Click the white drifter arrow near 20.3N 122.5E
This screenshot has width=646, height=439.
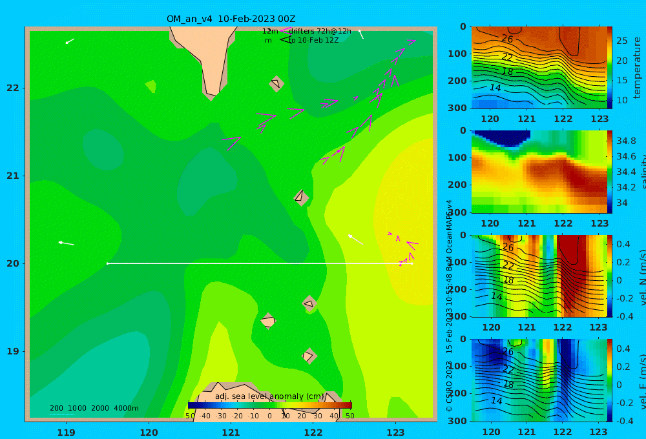[x=355, y=240]
